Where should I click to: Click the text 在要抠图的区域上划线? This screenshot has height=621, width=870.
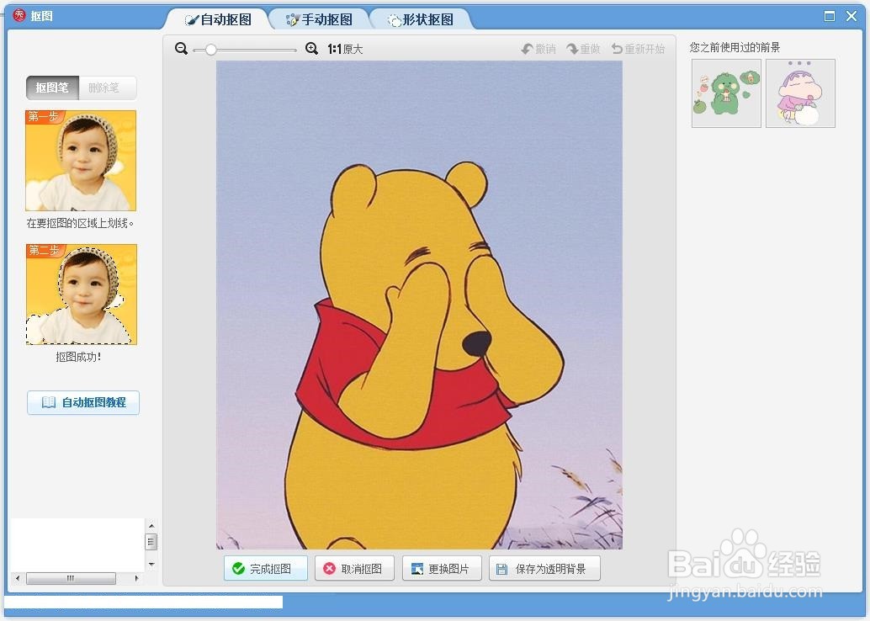(80, 223)
